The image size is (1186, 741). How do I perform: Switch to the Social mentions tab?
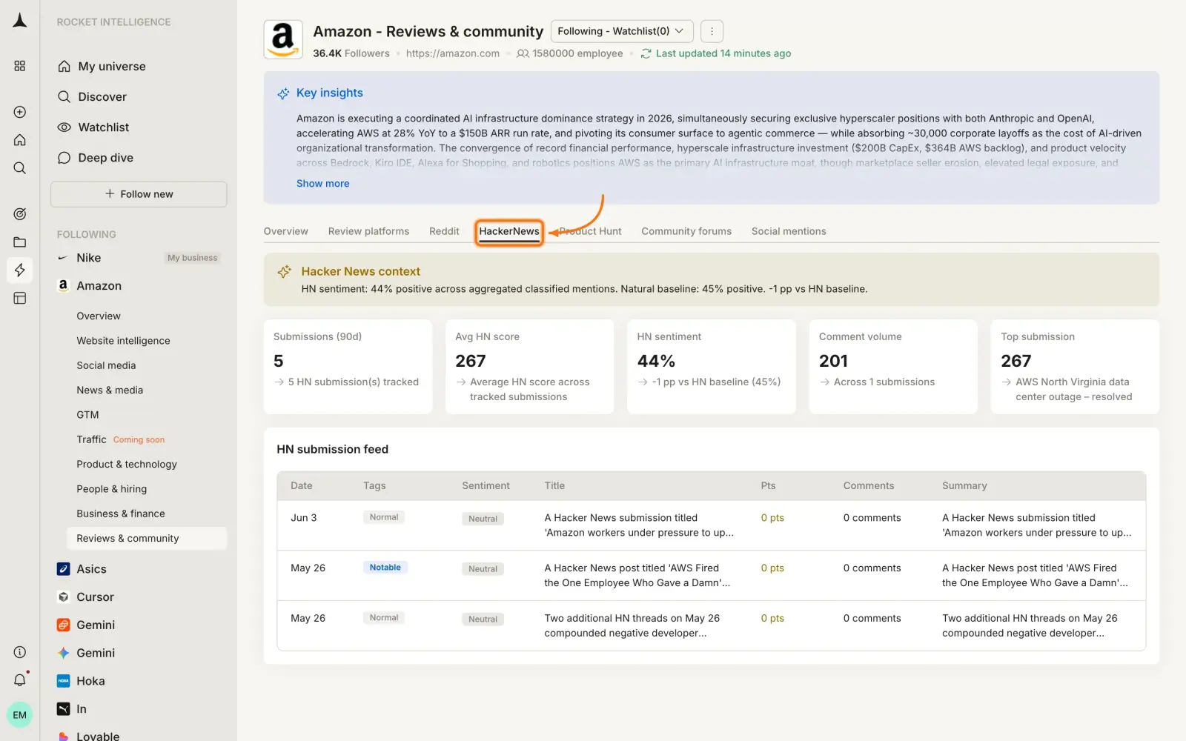click(x=789, y=231)
